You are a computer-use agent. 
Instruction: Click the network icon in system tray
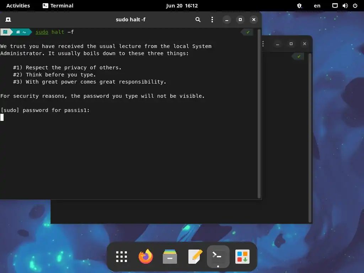click(x=335, y=6)
